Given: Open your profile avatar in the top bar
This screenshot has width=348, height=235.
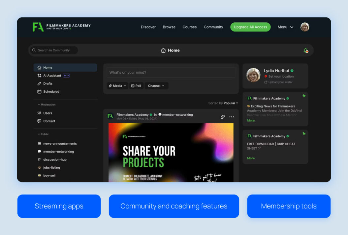Looking at the screenshot, I should [x=304, y=27].
